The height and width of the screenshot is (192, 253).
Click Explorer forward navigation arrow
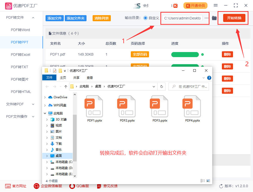point(55,87)
